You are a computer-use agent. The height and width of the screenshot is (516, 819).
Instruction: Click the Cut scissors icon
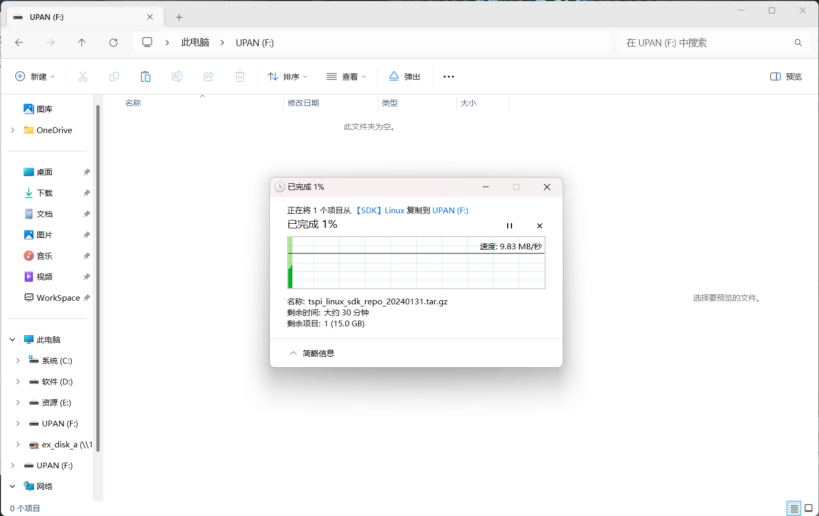pyautogui.click(x=83, y=76)
